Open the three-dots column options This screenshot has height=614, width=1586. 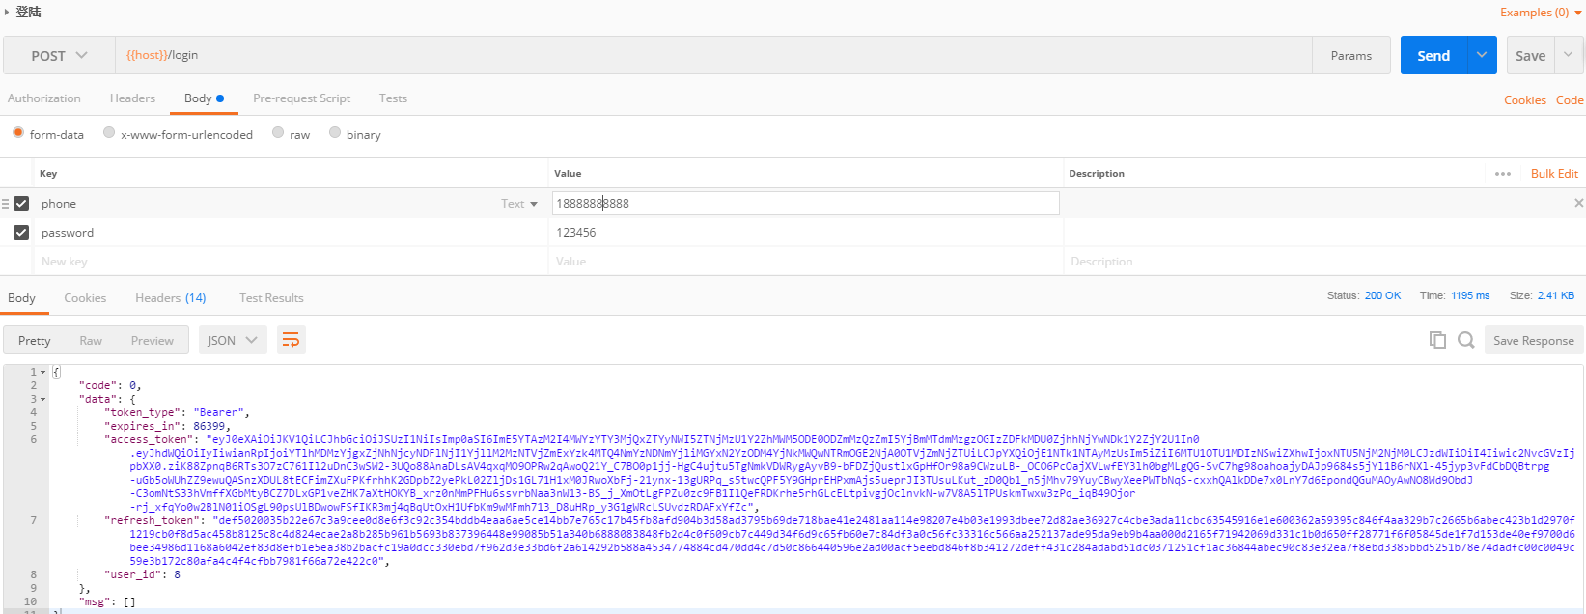1502,174
